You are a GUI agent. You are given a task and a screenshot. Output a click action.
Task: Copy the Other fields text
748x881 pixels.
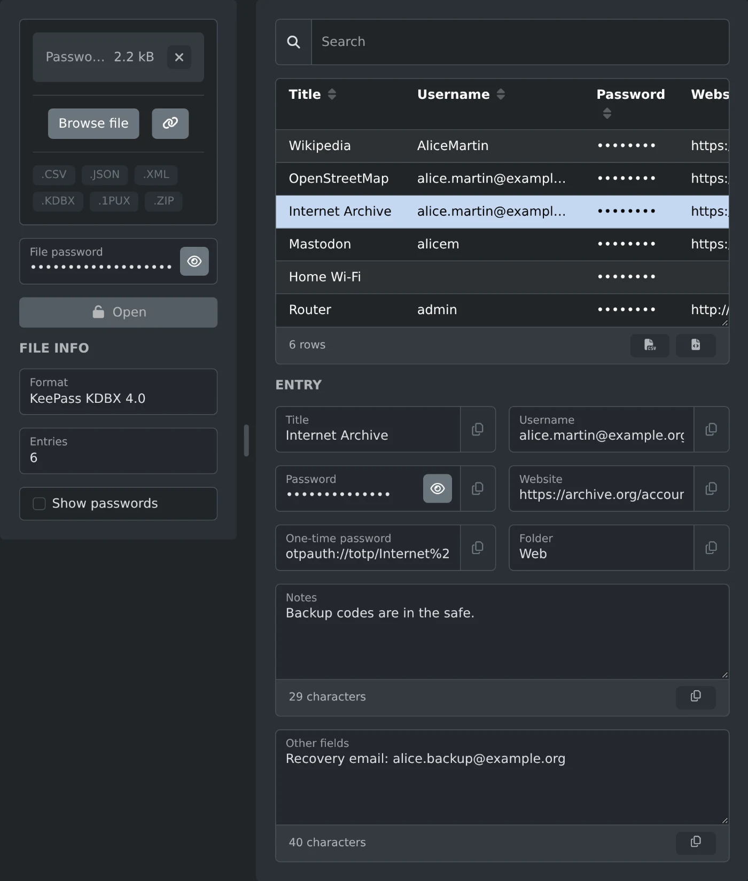pyautogui.click(x=696, y=843)
